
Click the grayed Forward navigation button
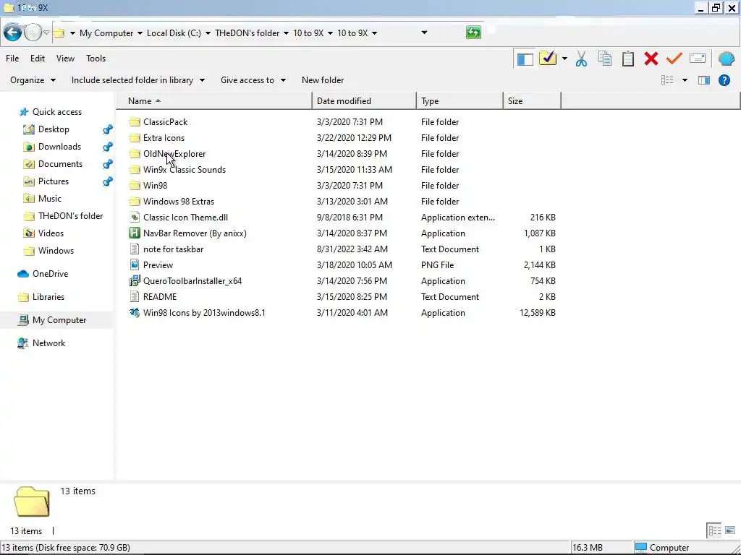(33, 33)
